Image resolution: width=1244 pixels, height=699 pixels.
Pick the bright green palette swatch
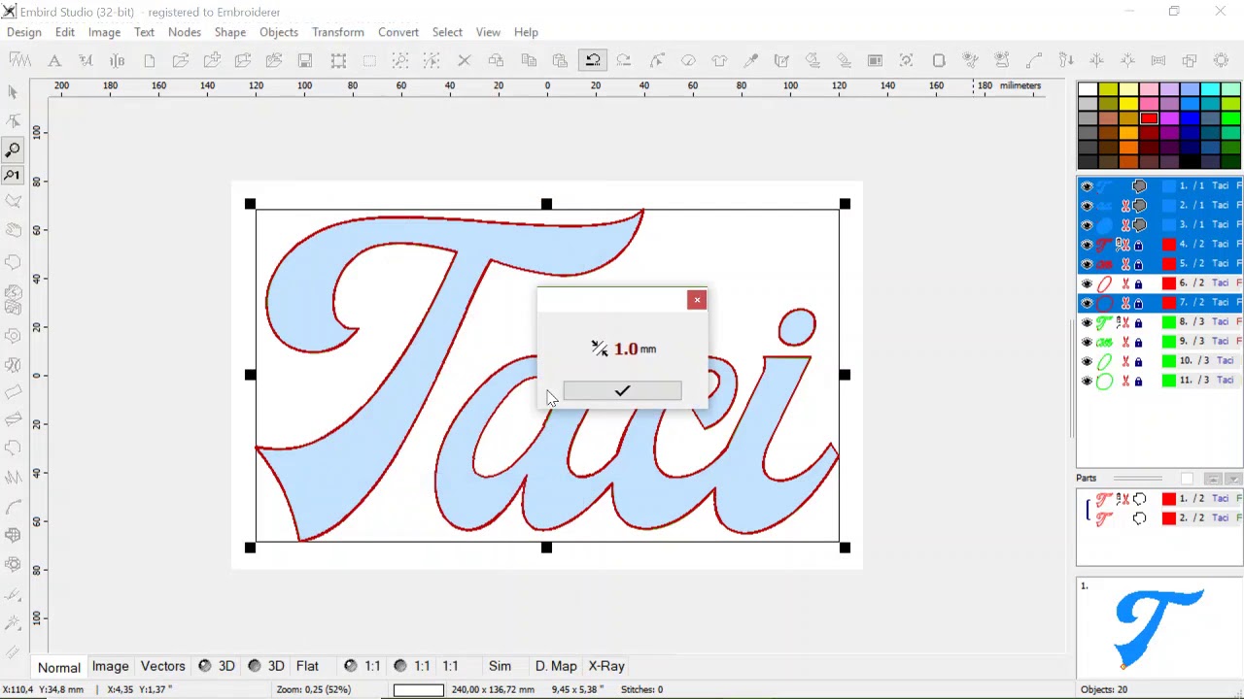click(x=1230, y=117)
